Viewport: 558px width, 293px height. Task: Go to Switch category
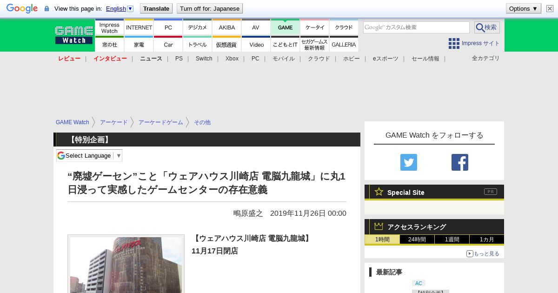[x=204, y=59]
